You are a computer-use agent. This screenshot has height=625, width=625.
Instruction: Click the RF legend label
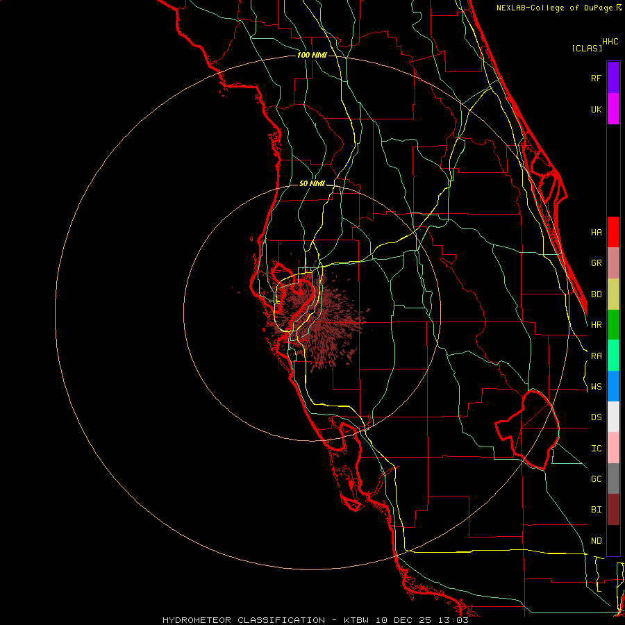pos(597,78)
